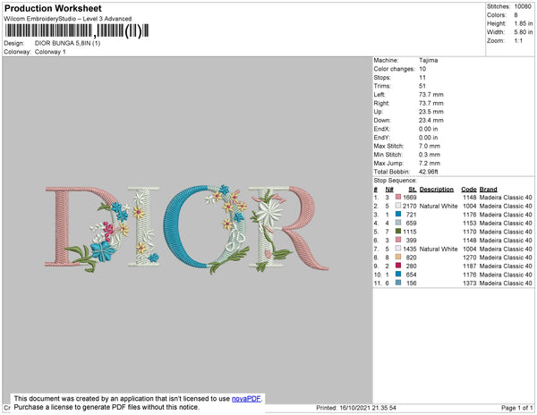Click the Colors value 8
This screenshot has width=537, height=415.
pyautogui.click(x=516, y=15)
